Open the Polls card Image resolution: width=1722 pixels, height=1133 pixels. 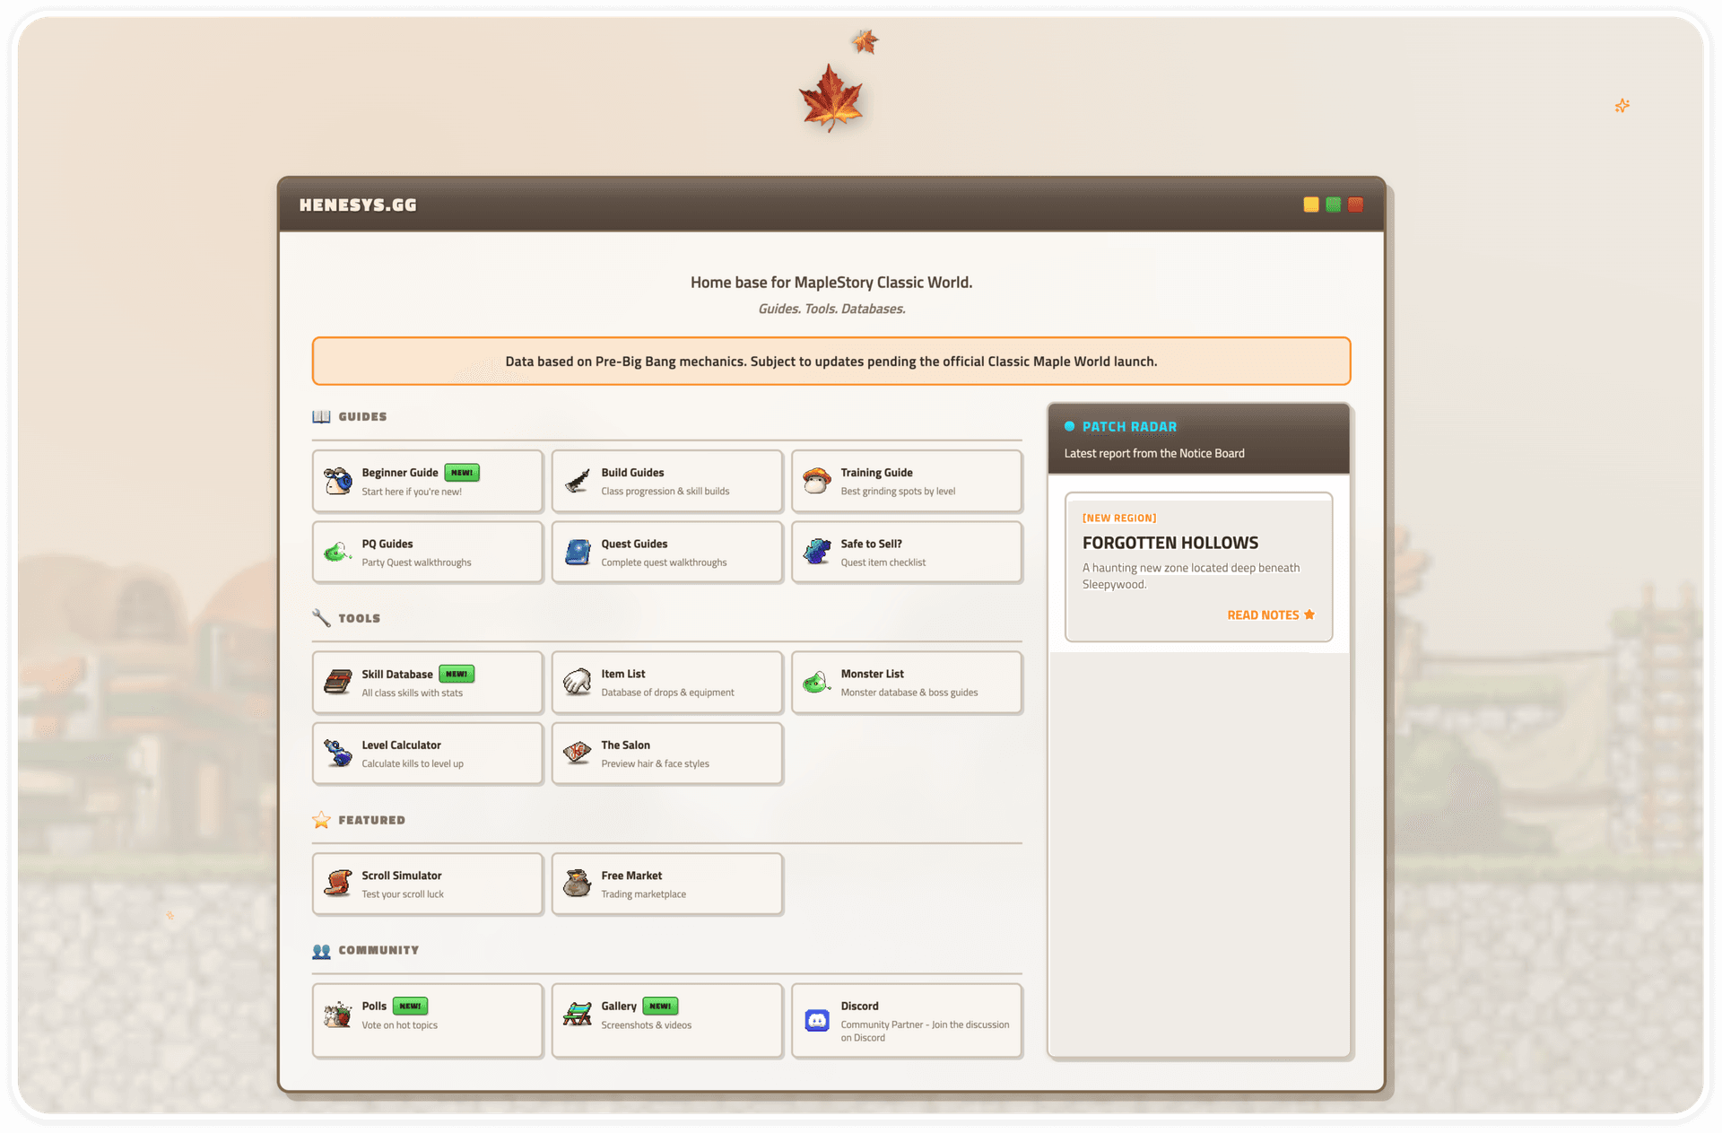pos(427,1021)
